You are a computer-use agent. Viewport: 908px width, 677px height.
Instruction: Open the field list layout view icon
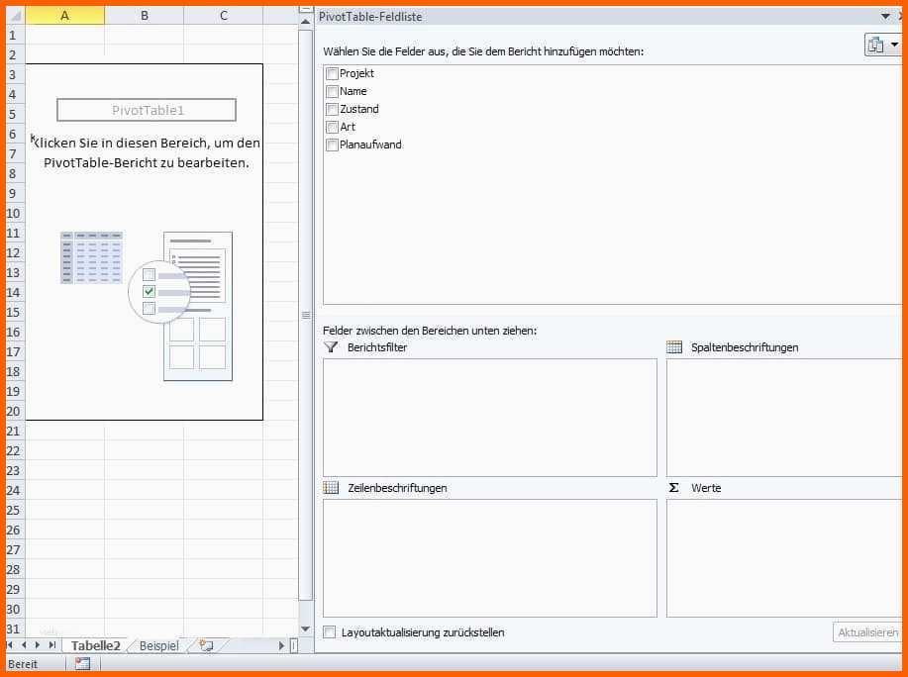875,45
